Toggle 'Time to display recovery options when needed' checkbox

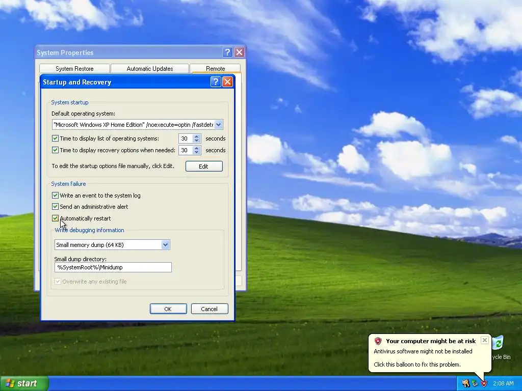click(55, 150)
